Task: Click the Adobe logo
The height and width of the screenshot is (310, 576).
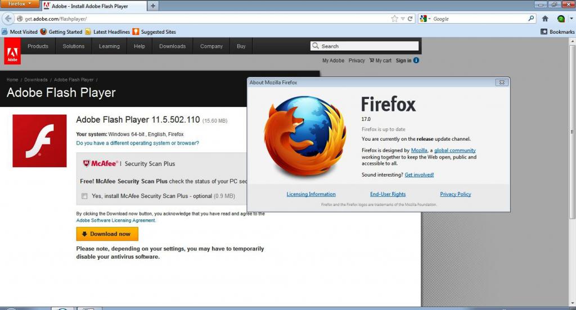Action: [x=12, y=51]
